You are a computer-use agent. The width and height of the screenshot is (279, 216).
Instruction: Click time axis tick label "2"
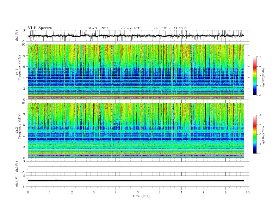(72, 192)
